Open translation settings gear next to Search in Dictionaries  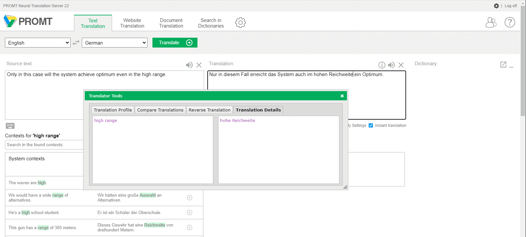[x=240, y=23]
